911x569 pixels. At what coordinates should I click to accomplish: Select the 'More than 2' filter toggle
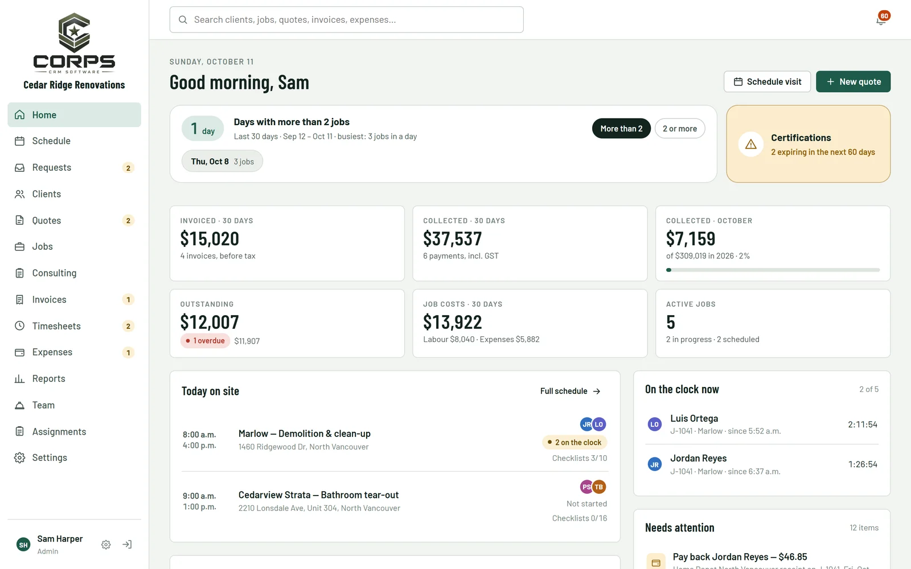pos(621,129)
